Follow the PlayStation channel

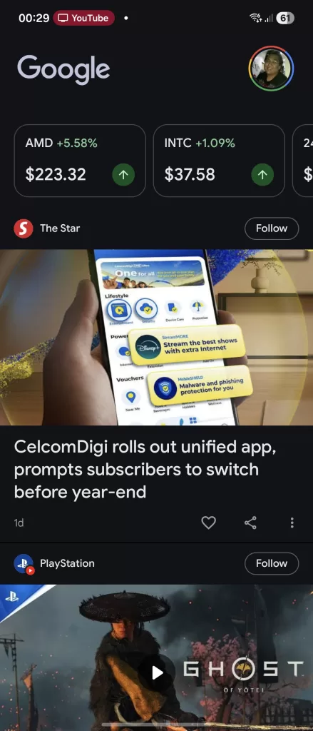point(272,563)
